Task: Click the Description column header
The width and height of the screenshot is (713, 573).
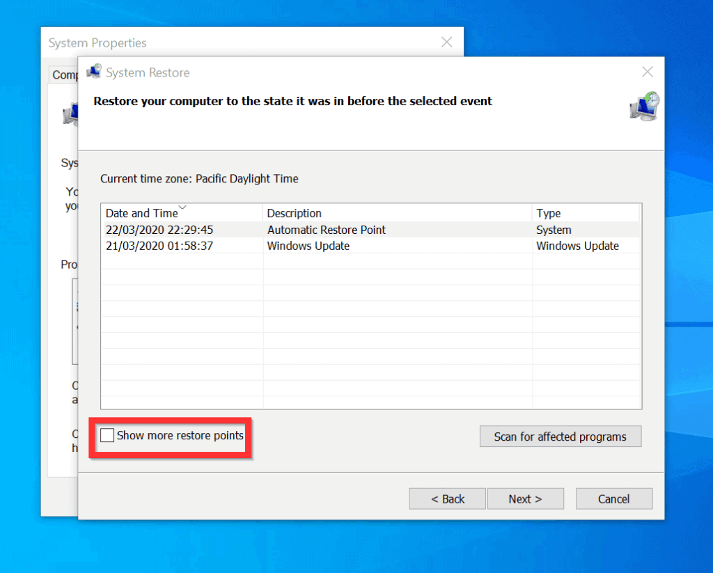Action: [398, 213]
